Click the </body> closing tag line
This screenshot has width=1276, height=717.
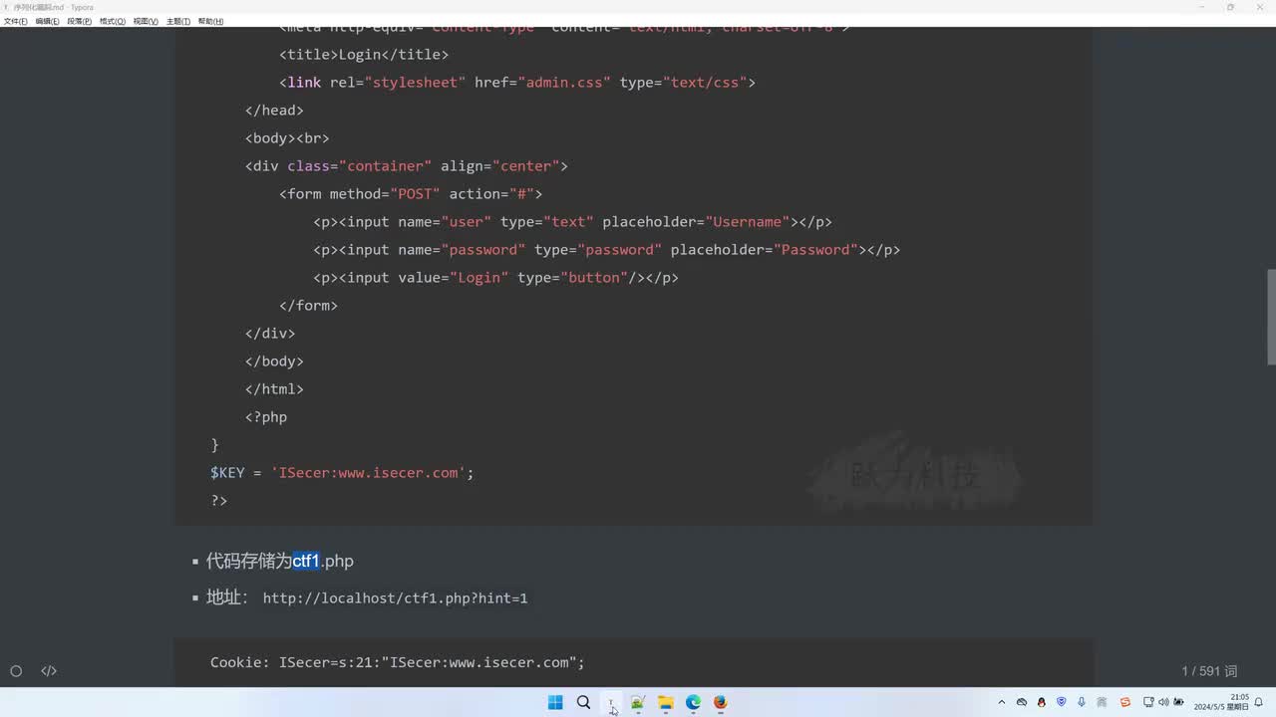(274, 361)
